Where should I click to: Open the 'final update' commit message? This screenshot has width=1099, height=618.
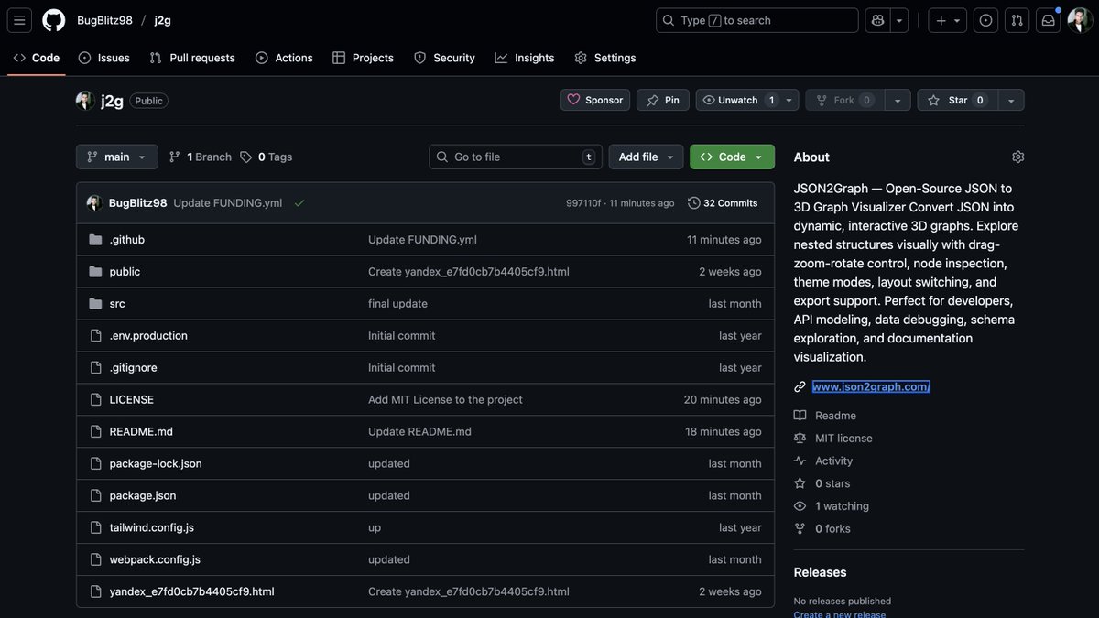click(x=397, y=304)
